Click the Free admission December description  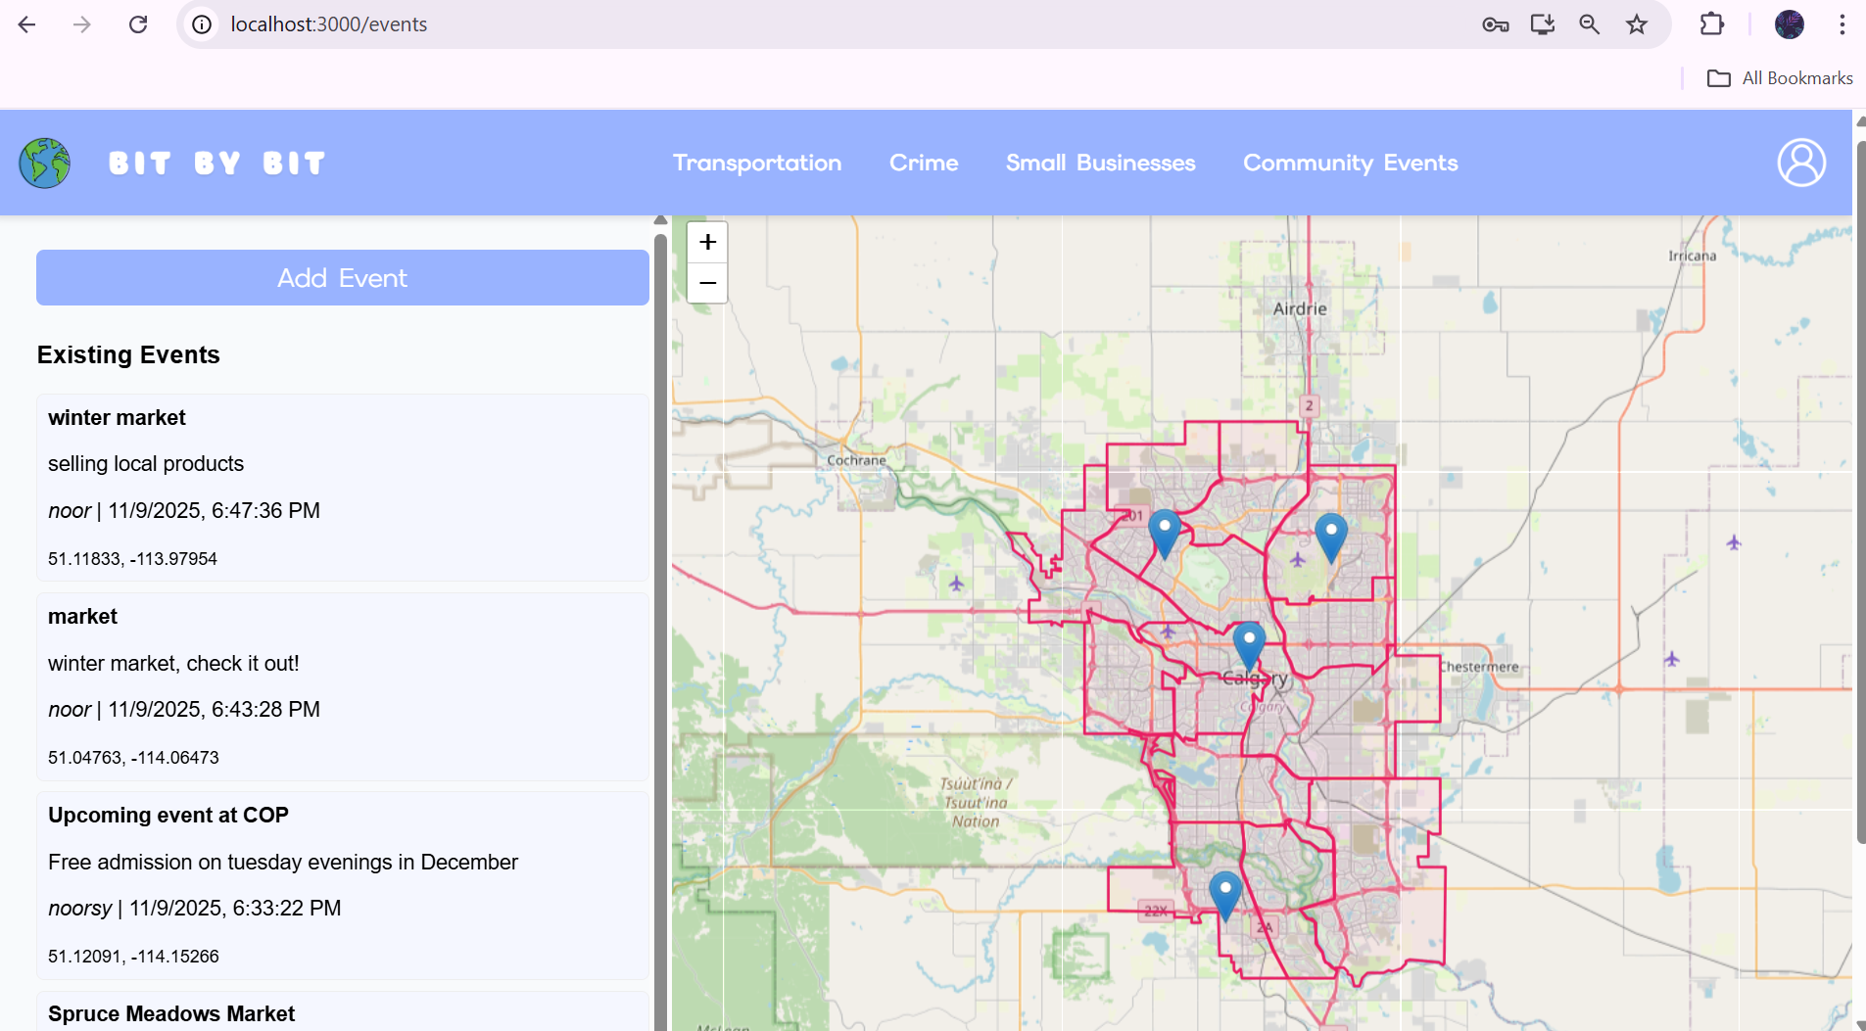click(x=283, y=863)
